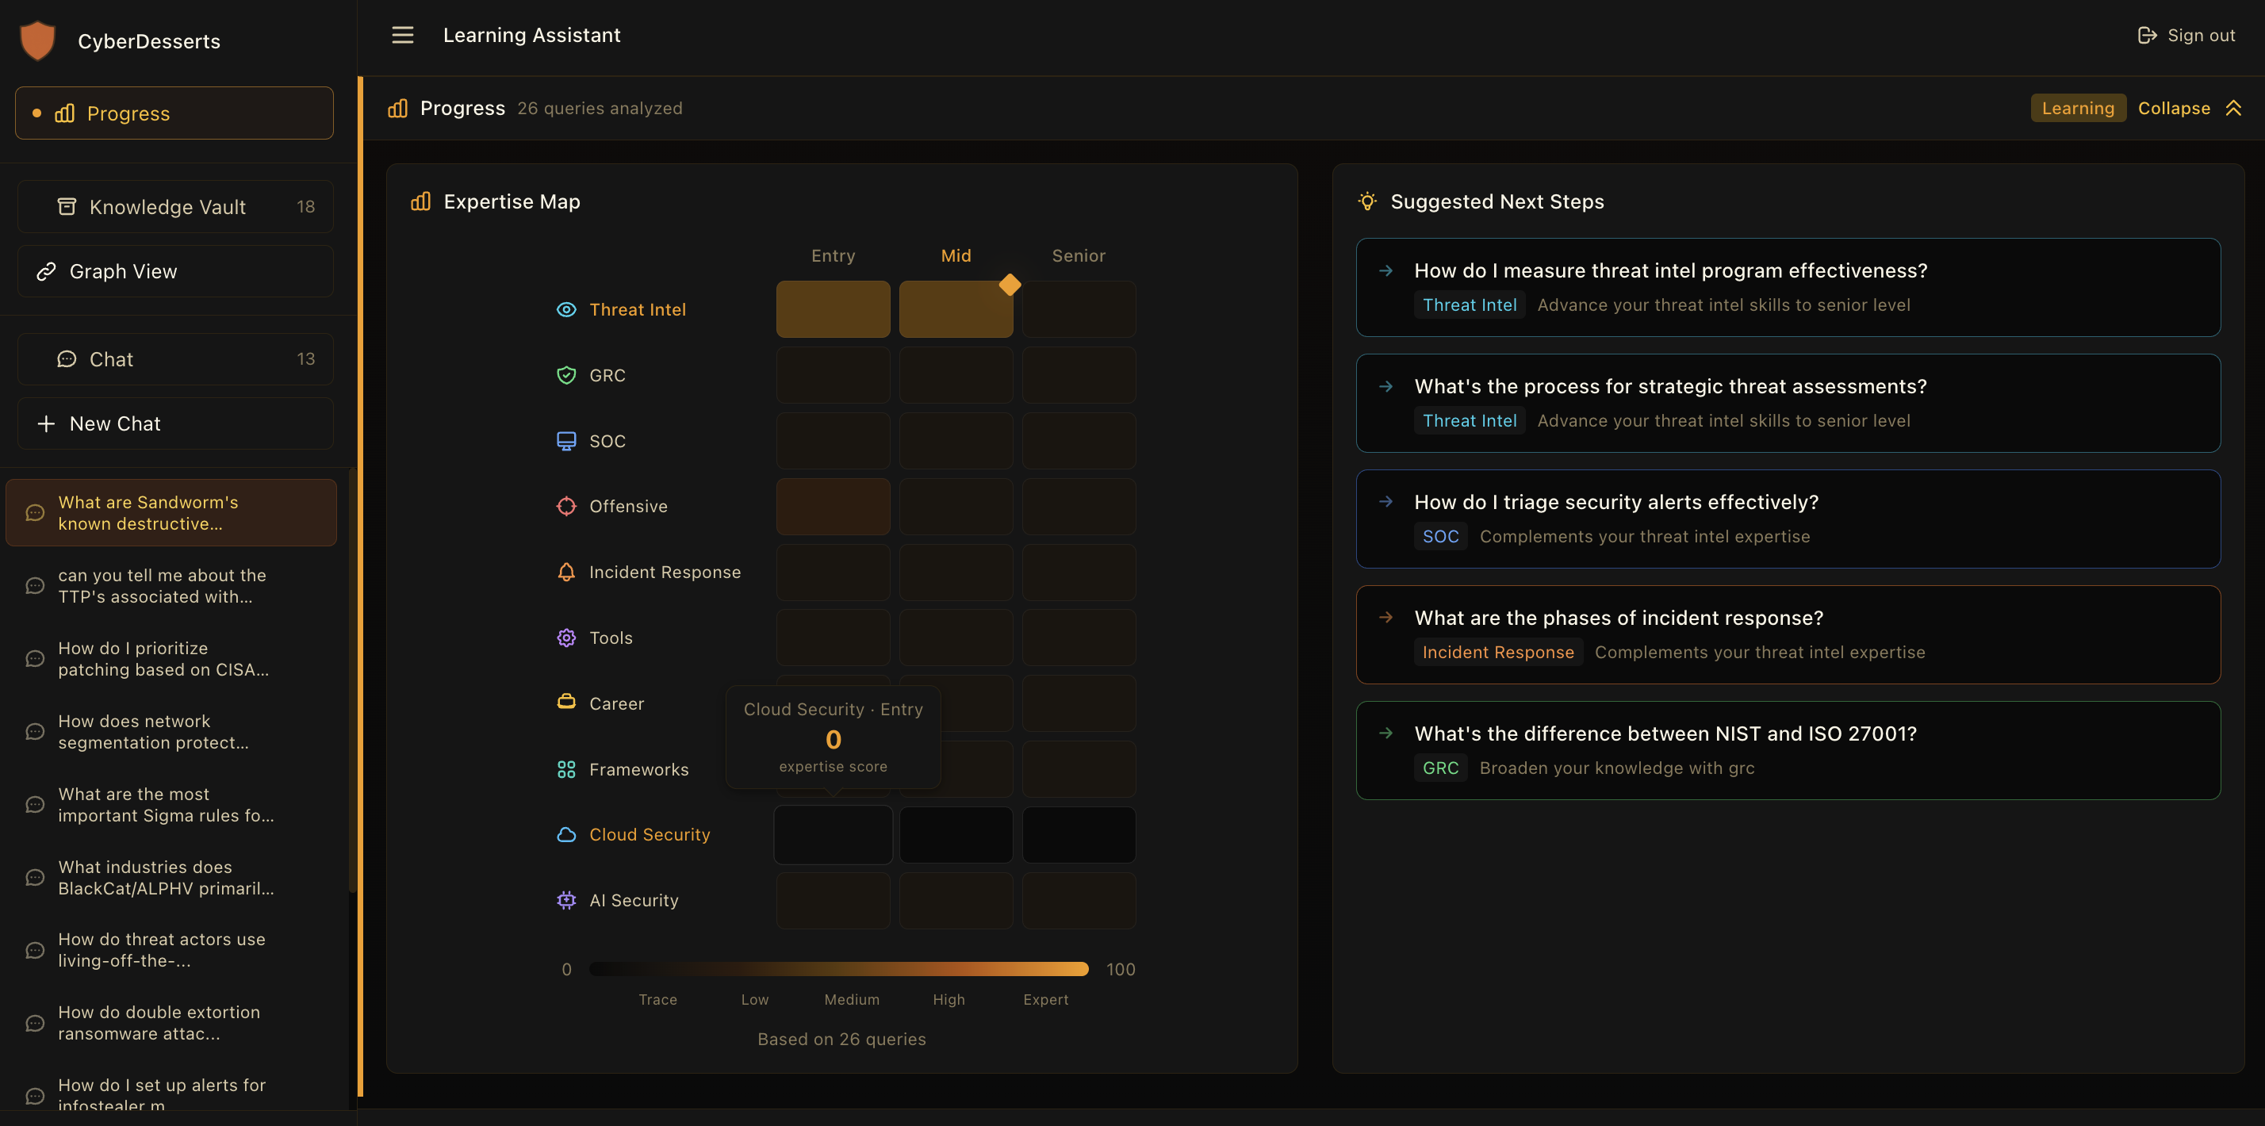2265x1126 pixels.
Task: Toggle the Mid-level Threat Intel expertise cell
Action: click(x=956, y=308)
